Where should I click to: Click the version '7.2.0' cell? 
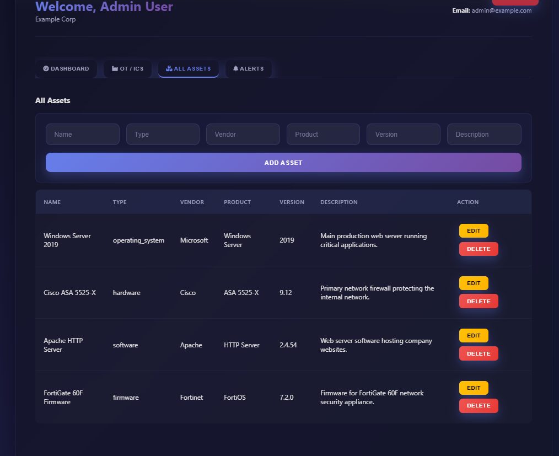pyautogui.click(x=286, y=398)
